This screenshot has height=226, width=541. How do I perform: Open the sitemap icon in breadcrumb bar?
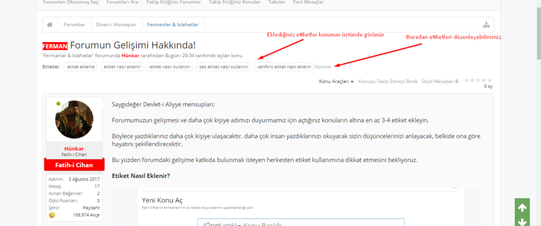486,25
